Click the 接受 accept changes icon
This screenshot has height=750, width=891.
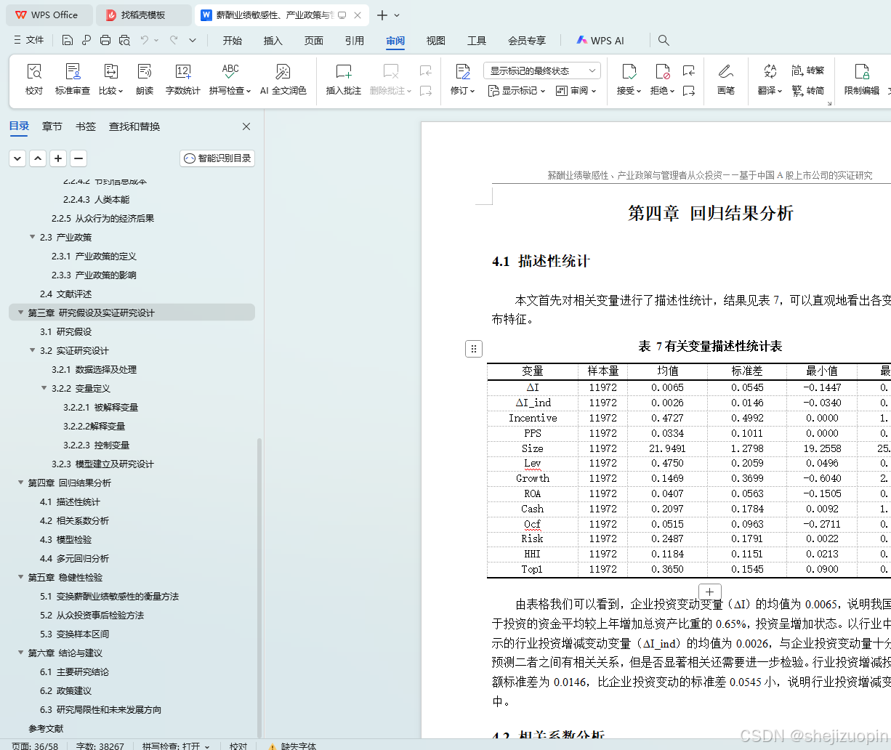click(x=629, y=71)
